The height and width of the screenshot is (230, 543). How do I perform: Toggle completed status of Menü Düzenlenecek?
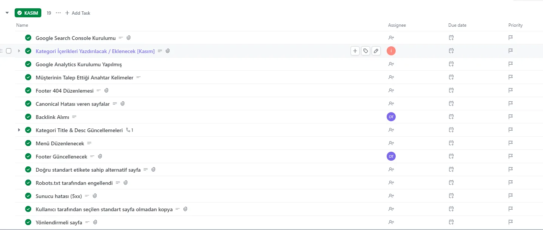click(28, 143)
